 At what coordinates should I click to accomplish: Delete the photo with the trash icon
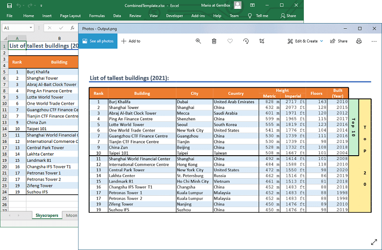point(214,41)
